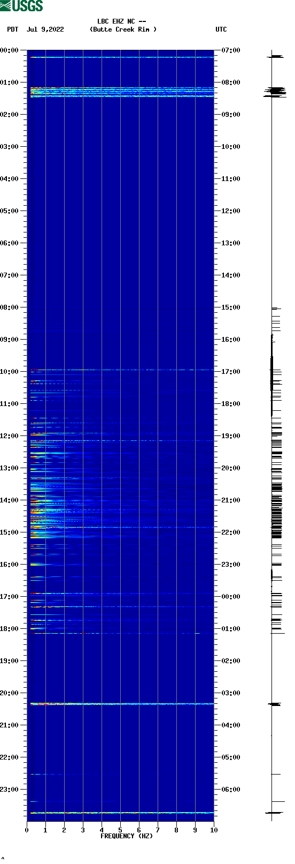
Task: Click the '16:00' PDT time label
Action: tap(10, 565)
